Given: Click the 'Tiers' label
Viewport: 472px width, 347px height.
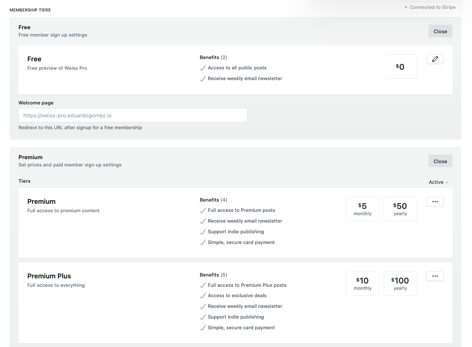Looking at the screenshot, I should (x=24, y=181).
